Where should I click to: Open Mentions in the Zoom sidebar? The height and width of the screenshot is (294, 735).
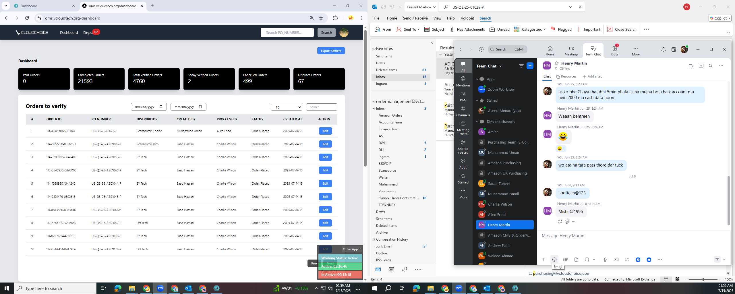click(463, 81)
